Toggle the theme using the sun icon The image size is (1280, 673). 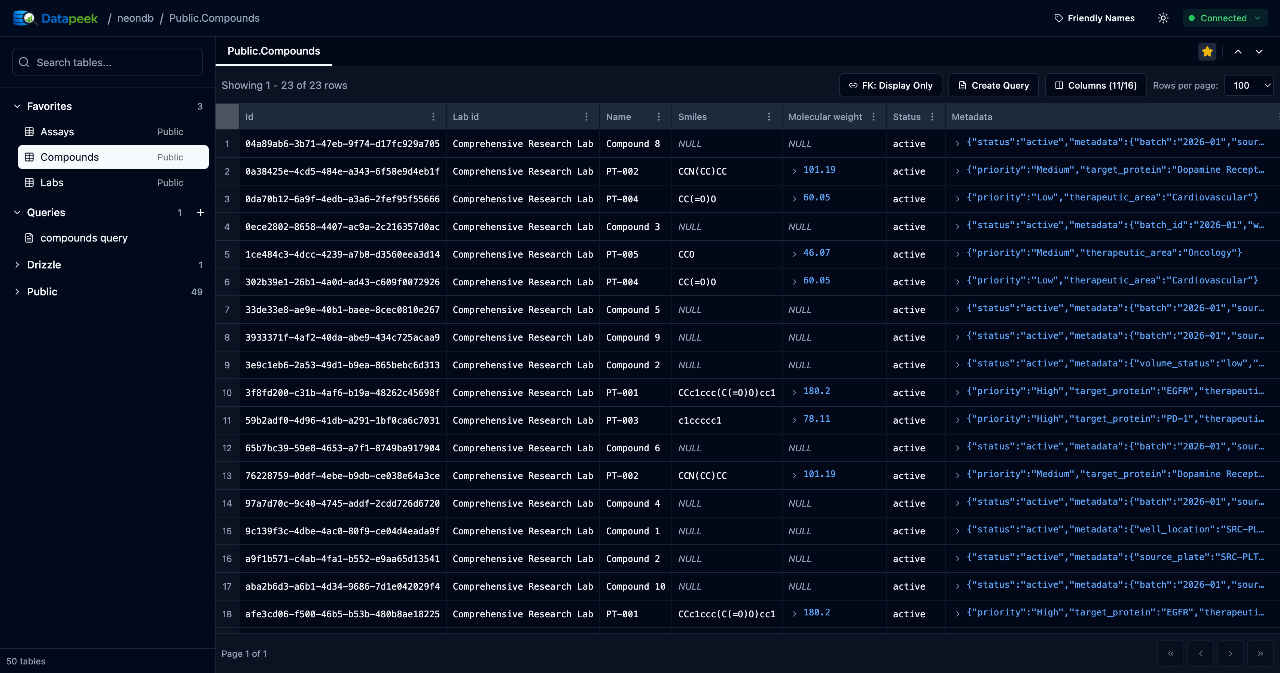1163,18
